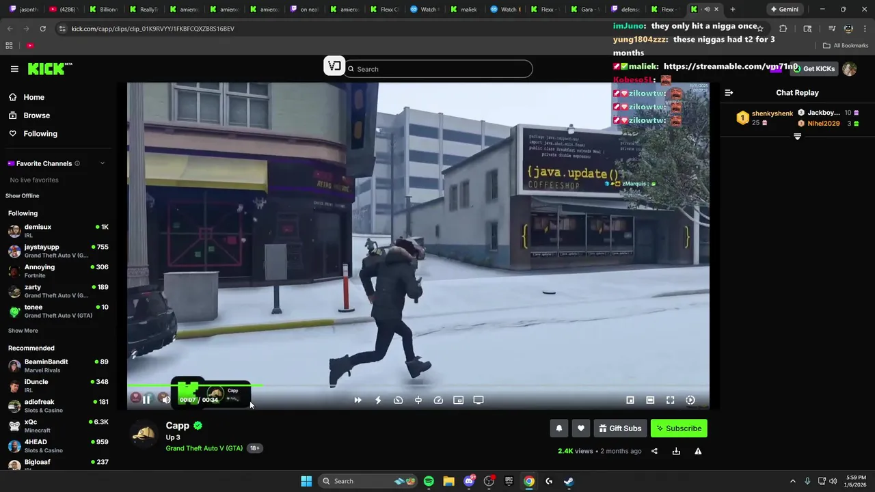Open the playback speed gauge icon
Screen dimensions: 875x492
point(398,400)
